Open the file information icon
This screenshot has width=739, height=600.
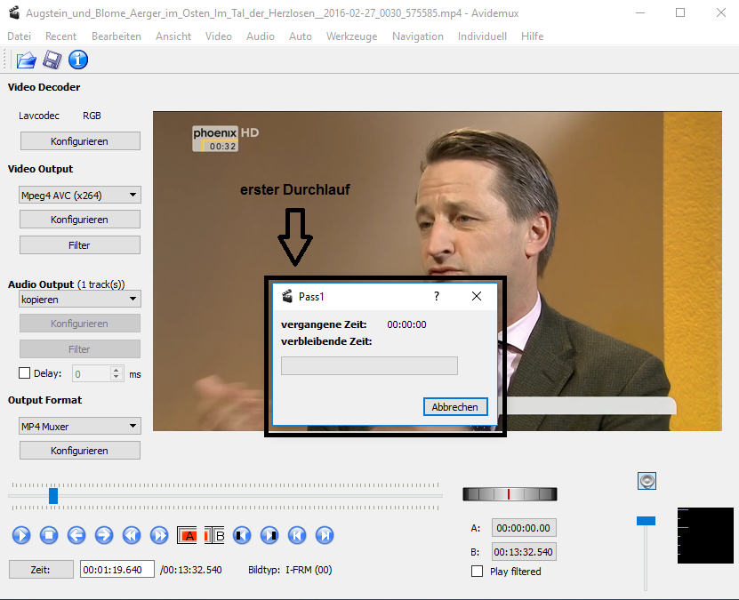(x=78, y=60)
